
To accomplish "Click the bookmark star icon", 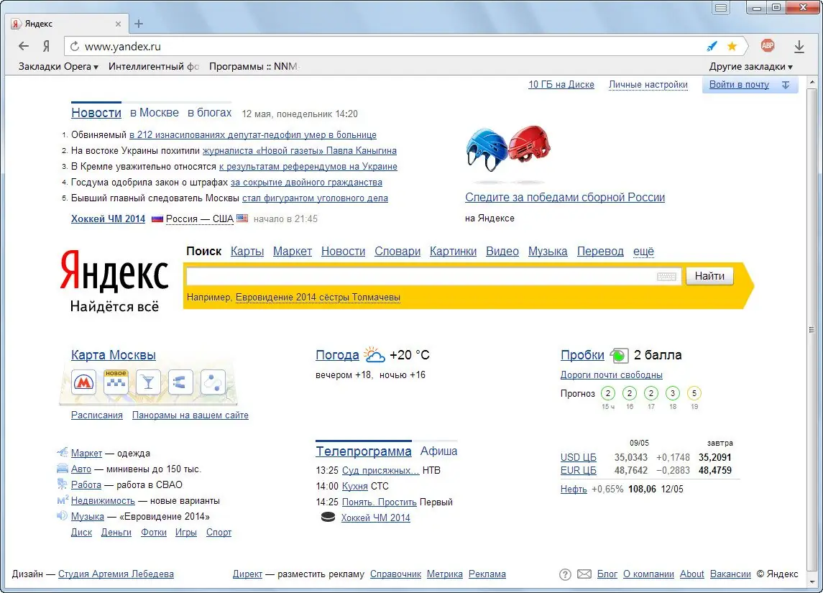I will point(732,46).
